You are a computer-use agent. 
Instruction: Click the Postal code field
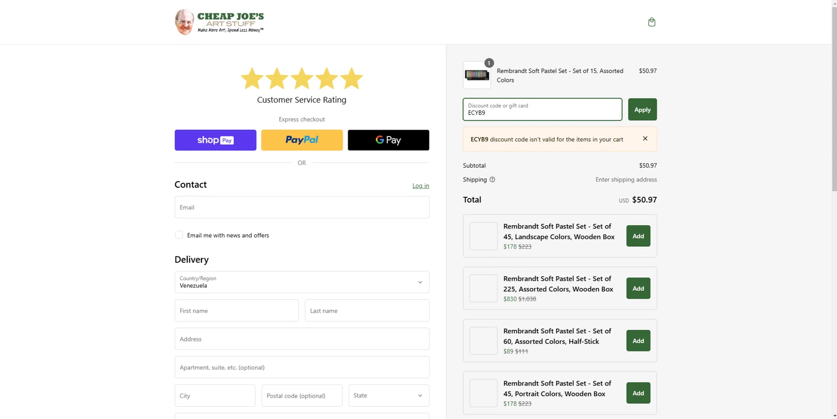pos(302,396)
